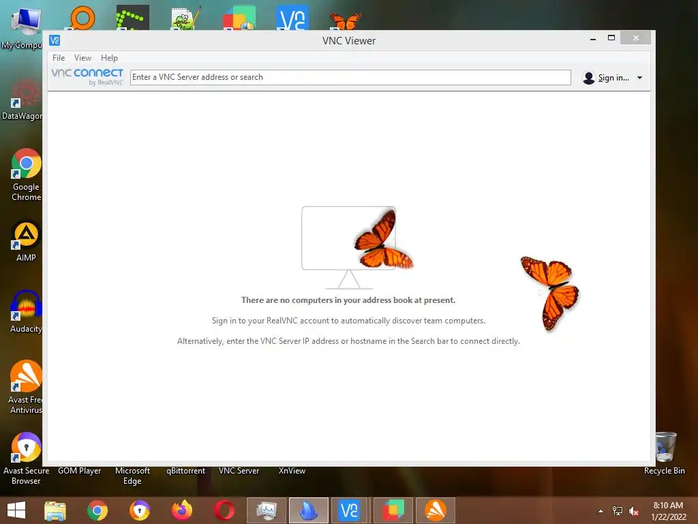Click the Sign in... button
This screenshot has height=524, width=698.
coord(606,78)
